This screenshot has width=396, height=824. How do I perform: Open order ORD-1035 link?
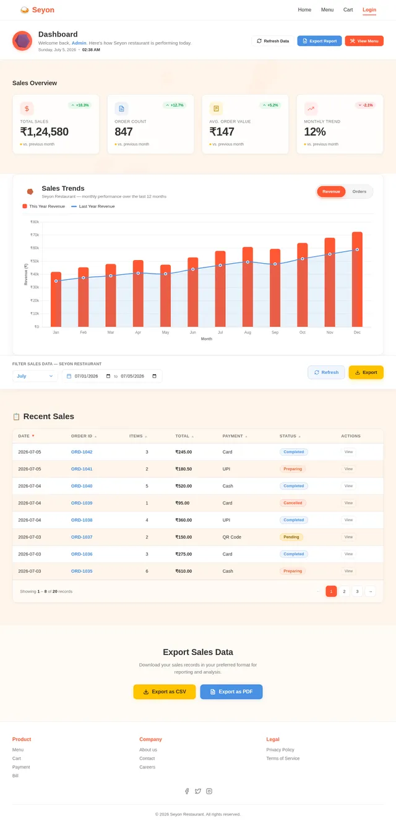click(82, 571)
